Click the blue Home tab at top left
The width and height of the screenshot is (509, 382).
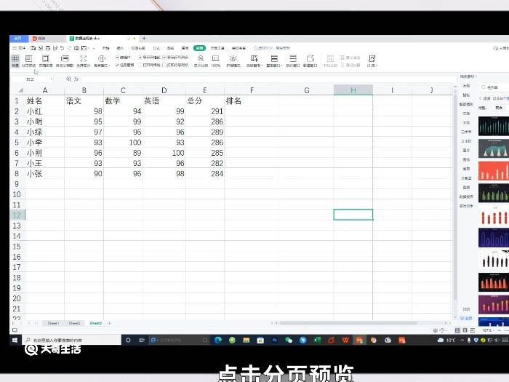point(18,39)
